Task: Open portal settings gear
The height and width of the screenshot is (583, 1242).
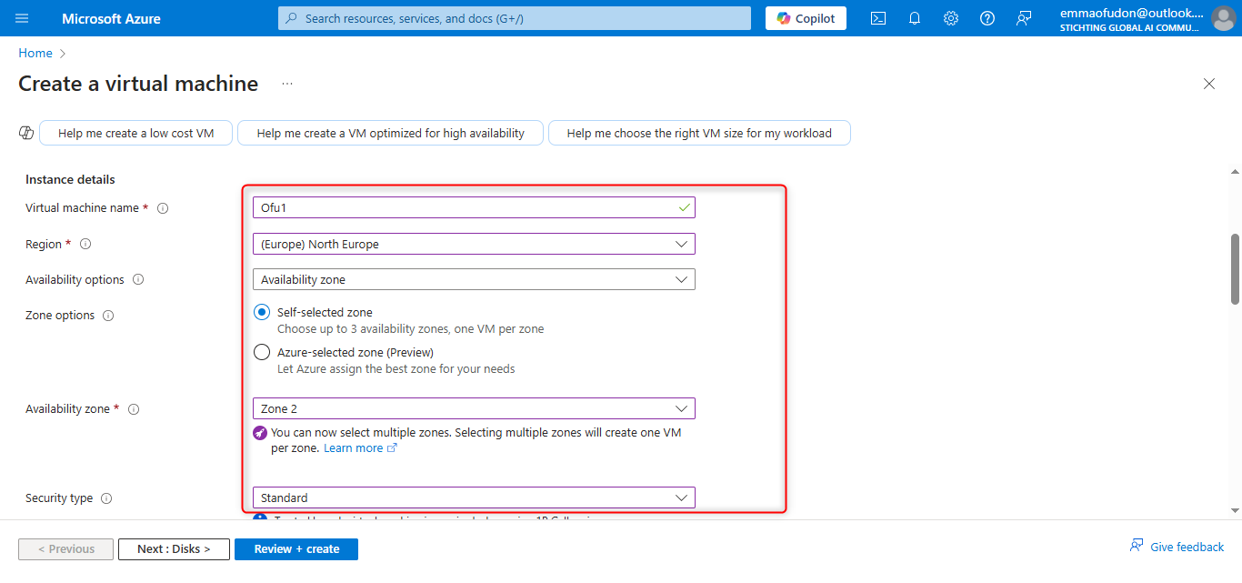Action: point(951,18)
